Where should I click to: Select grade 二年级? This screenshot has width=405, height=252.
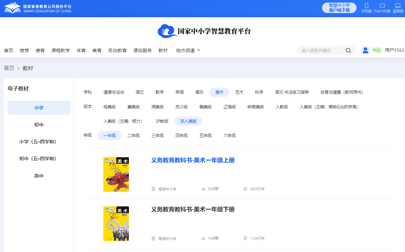pos(134,135)
